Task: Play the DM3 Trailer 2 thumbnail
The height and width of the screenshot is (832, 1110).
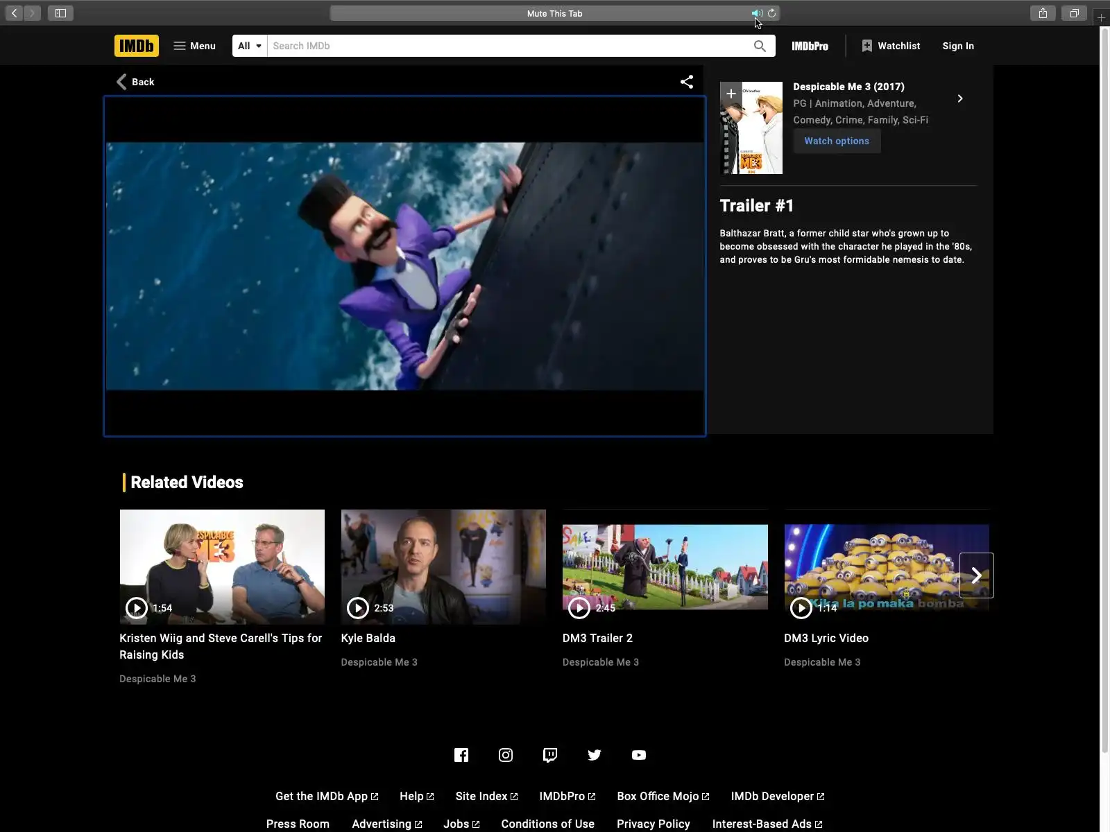Action: click(665, 566)
